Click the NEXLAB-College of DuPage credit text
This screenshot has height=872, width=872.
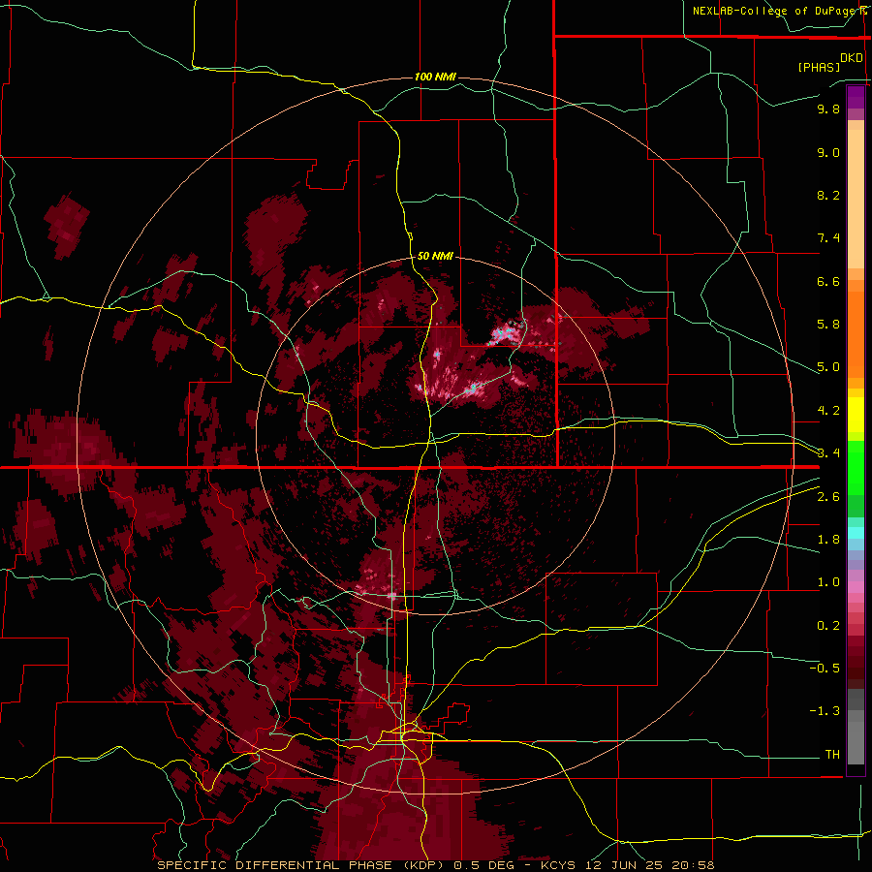pyautogui.click(x=775, y=11)
